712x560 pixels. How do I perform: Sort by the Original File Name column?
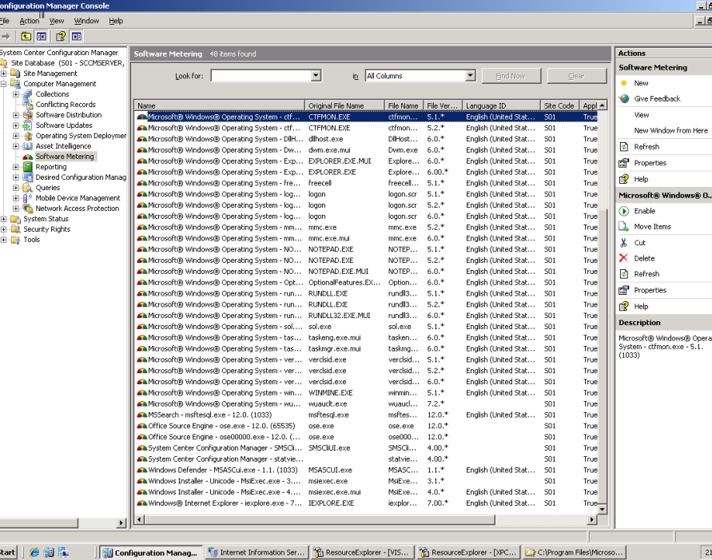click(344, 105)
